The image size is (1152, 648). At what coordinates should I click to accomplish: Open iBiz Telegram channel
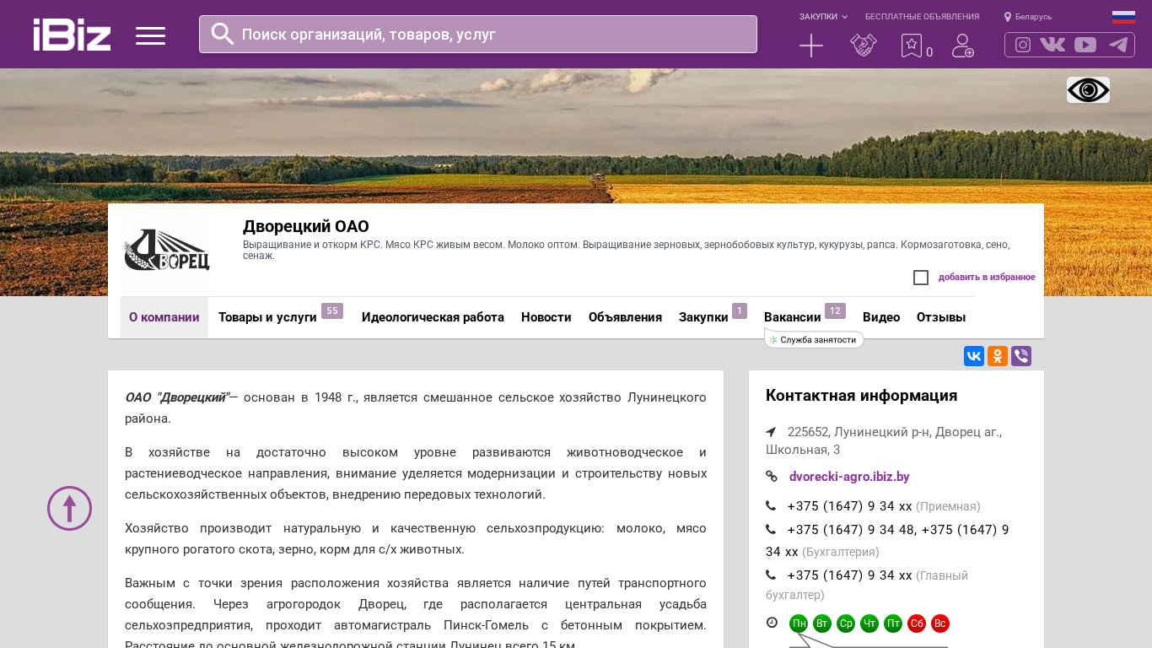1118,45
